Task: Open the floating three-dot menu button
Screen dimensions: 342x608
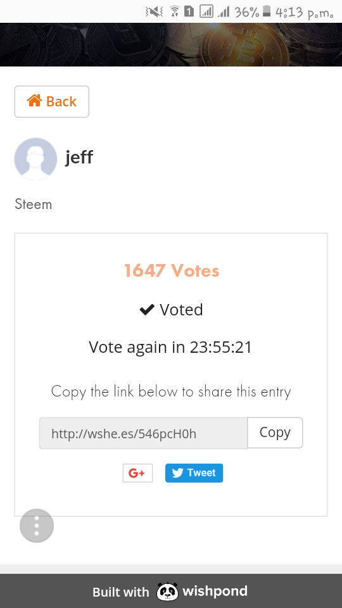Action: pyautogui.click(x=37, y=526)
